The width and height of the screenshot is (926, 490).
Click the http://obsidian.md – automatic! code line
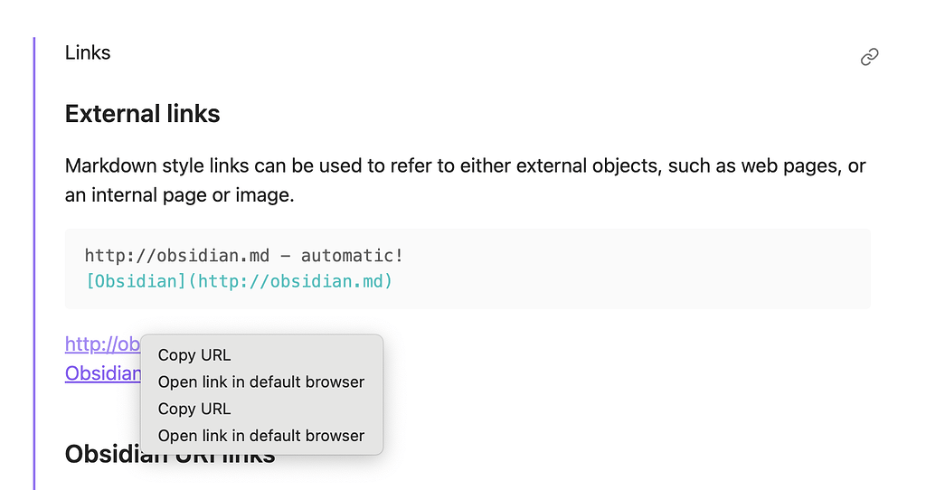click(244, 256)
